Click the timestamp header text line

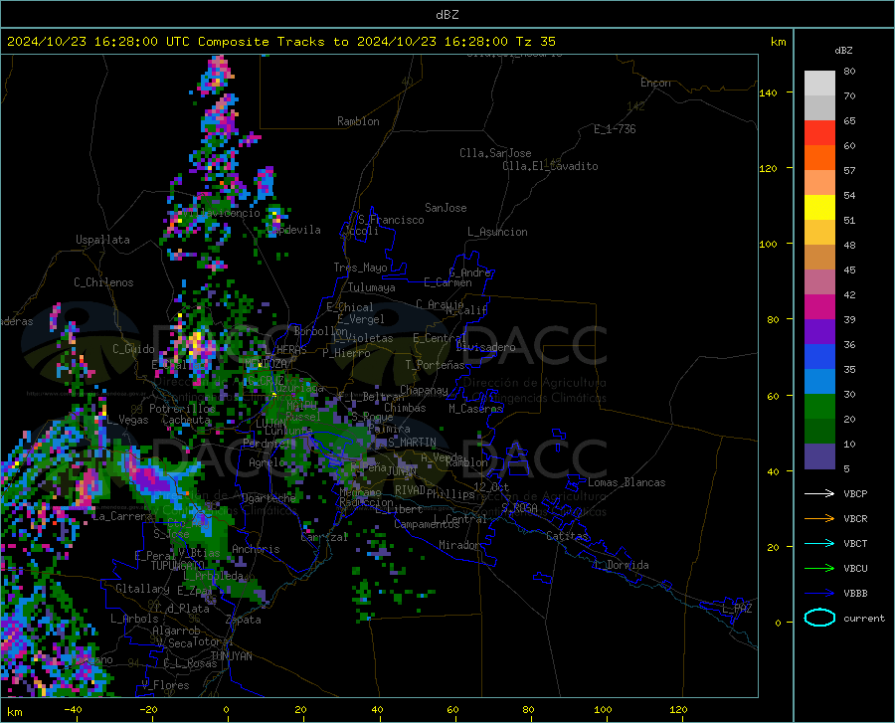click(x=281, y=42)
